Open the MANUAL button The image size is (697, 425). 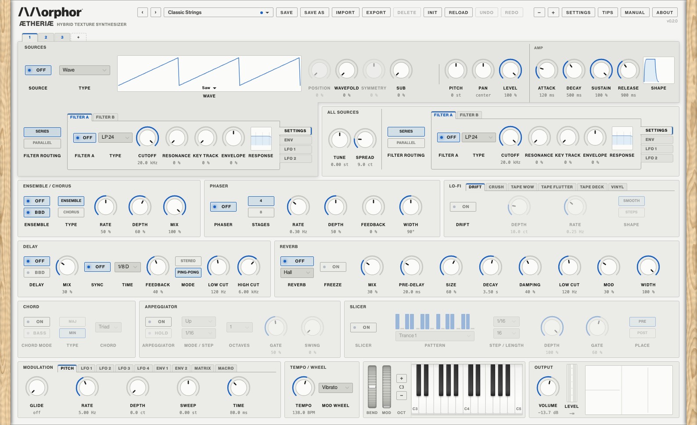635,12
